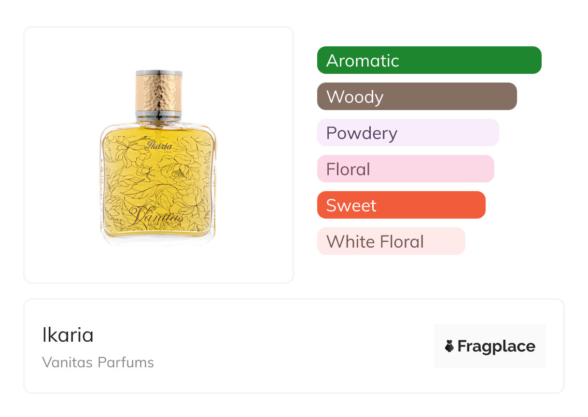Image resolution: width=588 pixels, height=417 pixels.
Task: Select the White Floral accord bar
Action: pos(391,241)
